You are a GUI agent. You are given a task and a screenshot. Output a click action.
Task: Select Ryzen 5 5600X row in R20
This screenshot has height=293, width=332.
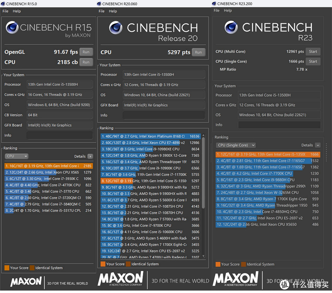coord(151,200)
